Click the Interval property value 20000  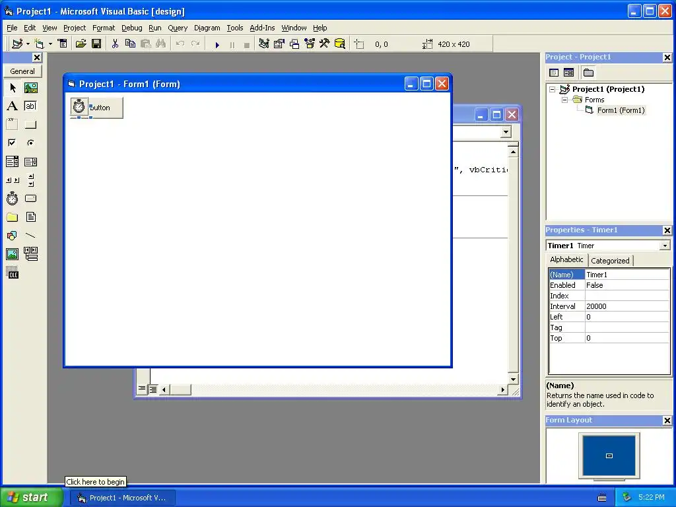[x=627, y=306]
